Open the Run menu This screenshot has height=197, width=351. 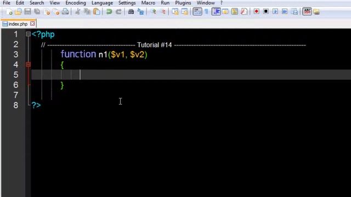[165, 3]
